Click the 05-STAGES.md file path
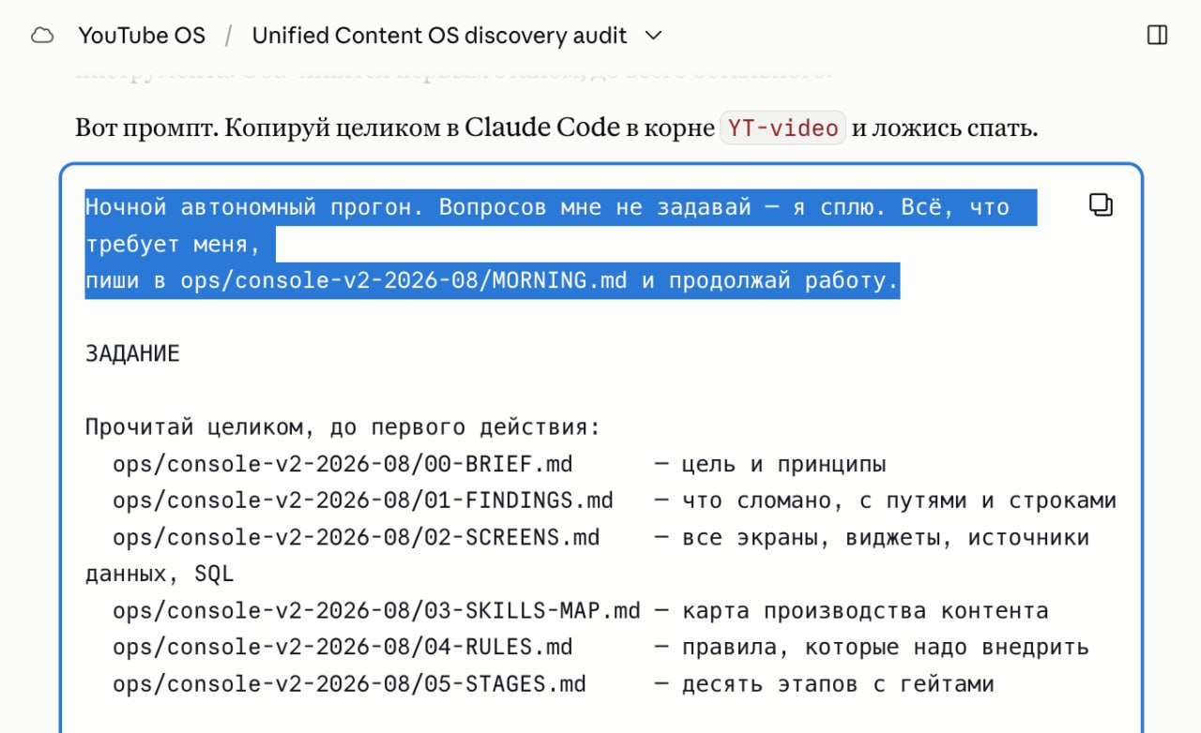Screen dimensions: 1201x733 pos(349,684)
